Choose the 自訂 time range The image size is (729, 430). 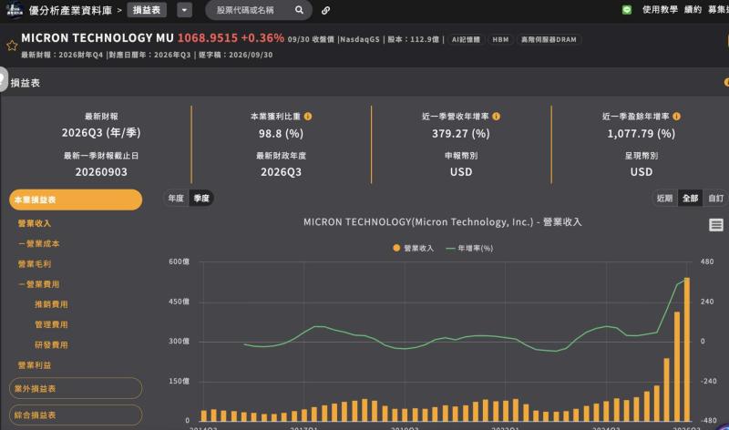[716, 199]
